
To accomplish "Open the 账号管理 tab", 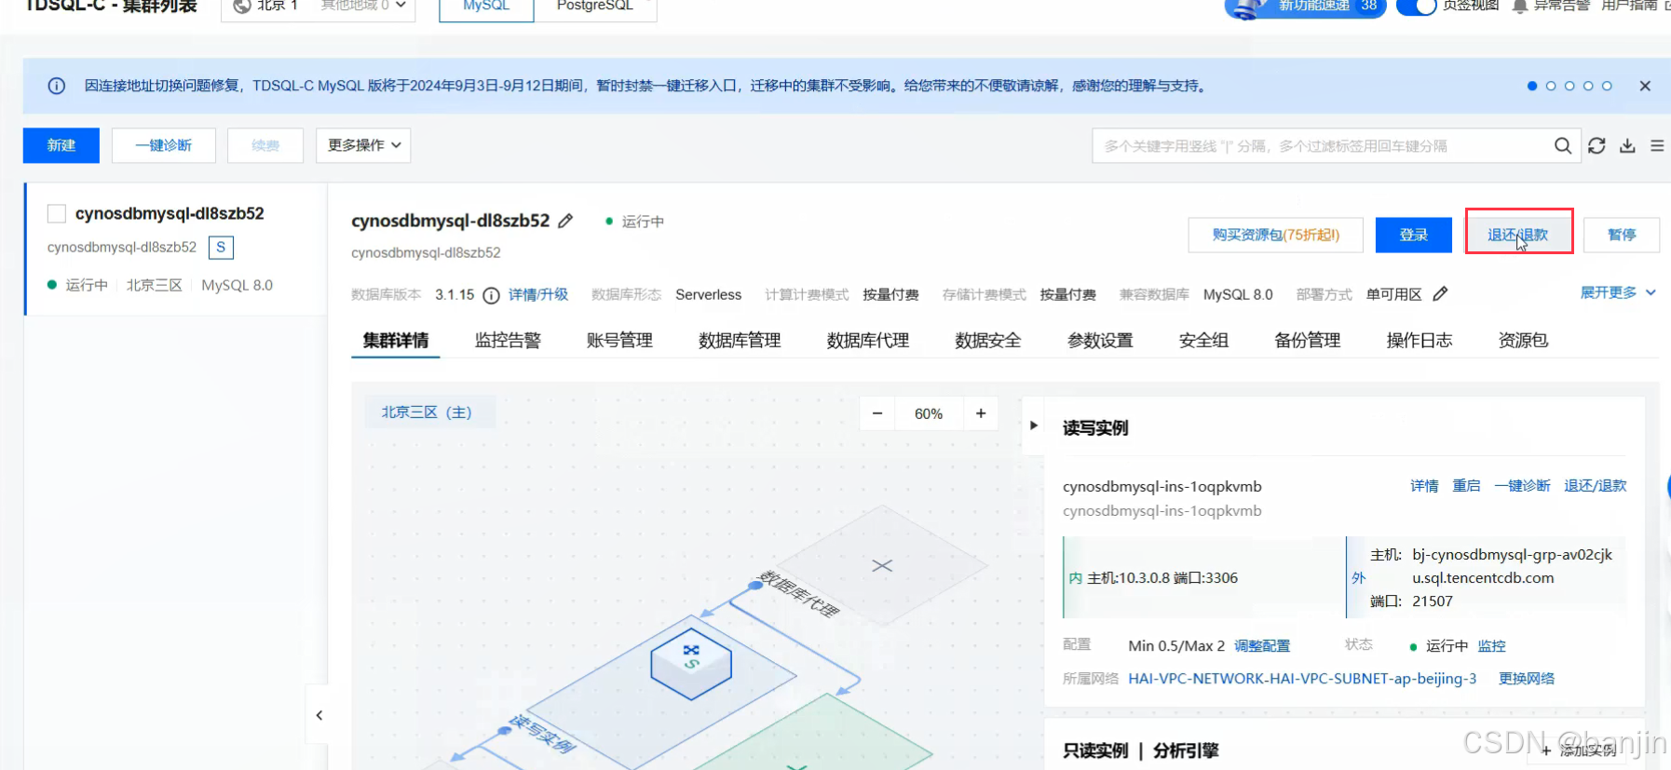I will [619, 341].
